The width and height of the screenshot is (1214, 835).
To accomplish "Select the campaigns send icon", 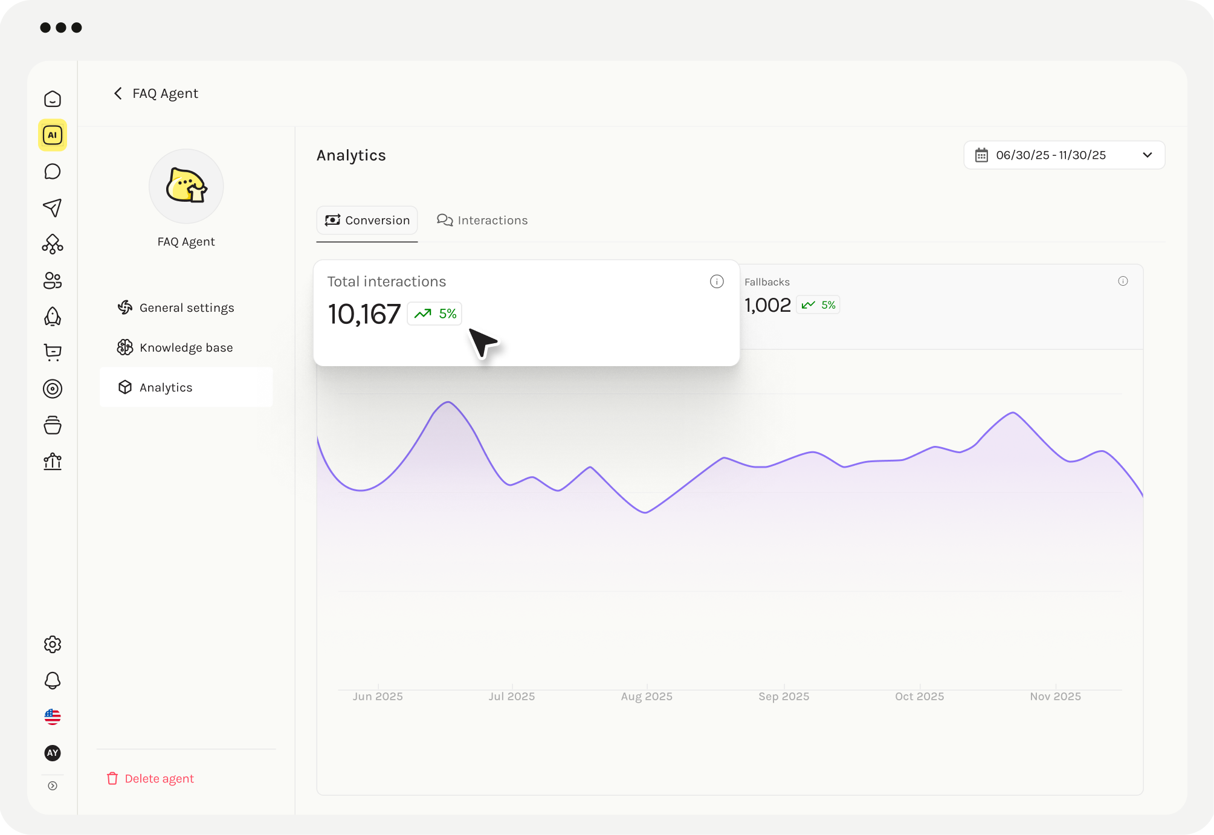I will click(53, 208).
